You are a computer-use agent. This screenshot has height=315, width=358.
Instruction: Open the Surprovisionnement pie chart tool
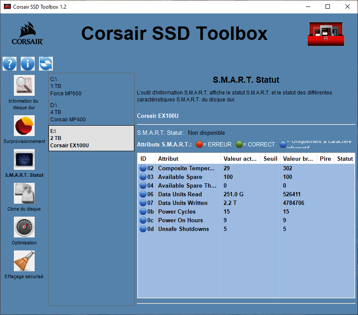(24, 126)
